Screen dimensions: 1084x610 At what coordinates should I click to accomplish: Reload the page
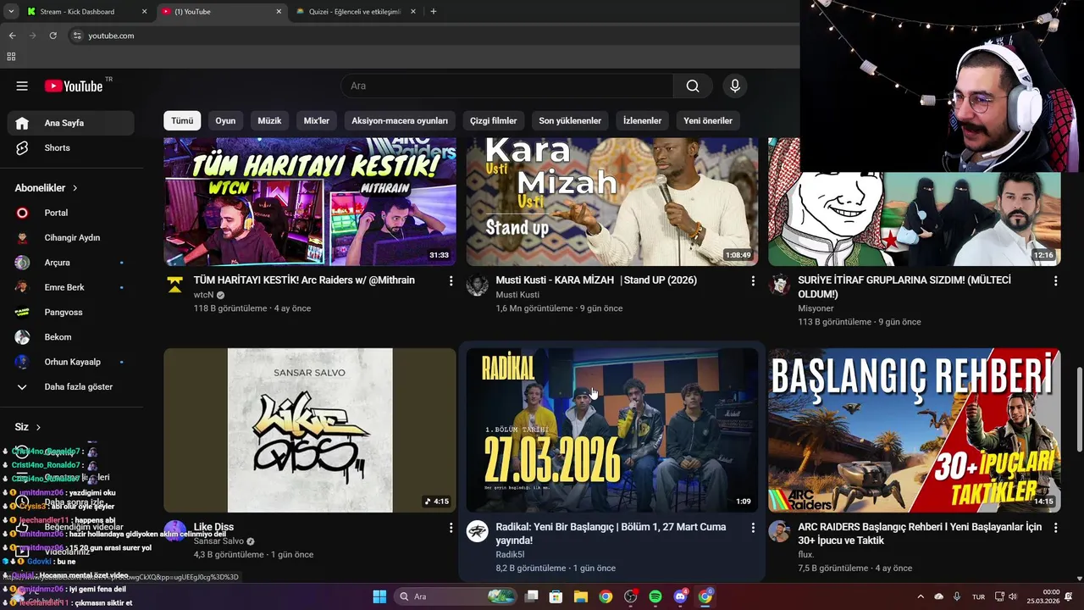click(53, 36)
